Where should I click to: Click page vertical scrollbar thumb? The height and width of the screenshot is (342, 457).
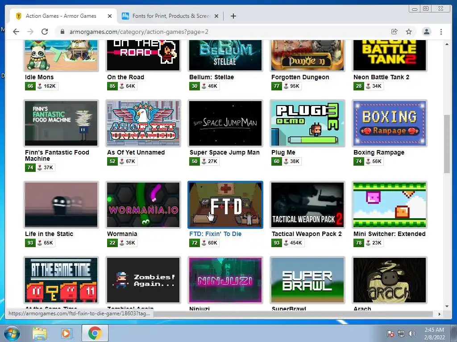(447, 144)
